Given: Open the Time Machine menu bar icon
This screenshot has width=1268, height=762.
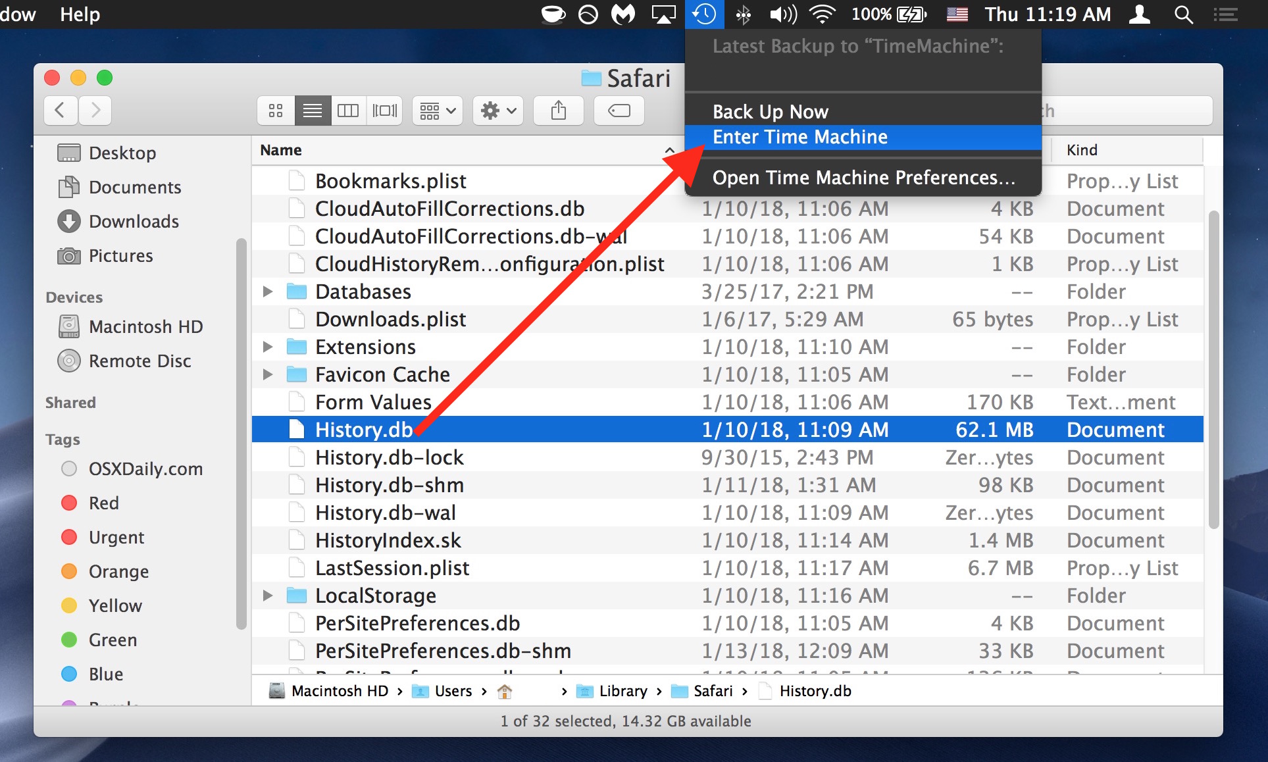Looking at the screenshot, I should coord(704,14).
